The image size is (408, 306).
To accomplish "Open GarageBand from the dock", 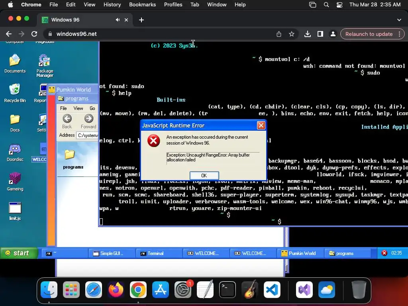I will point(250,290).
